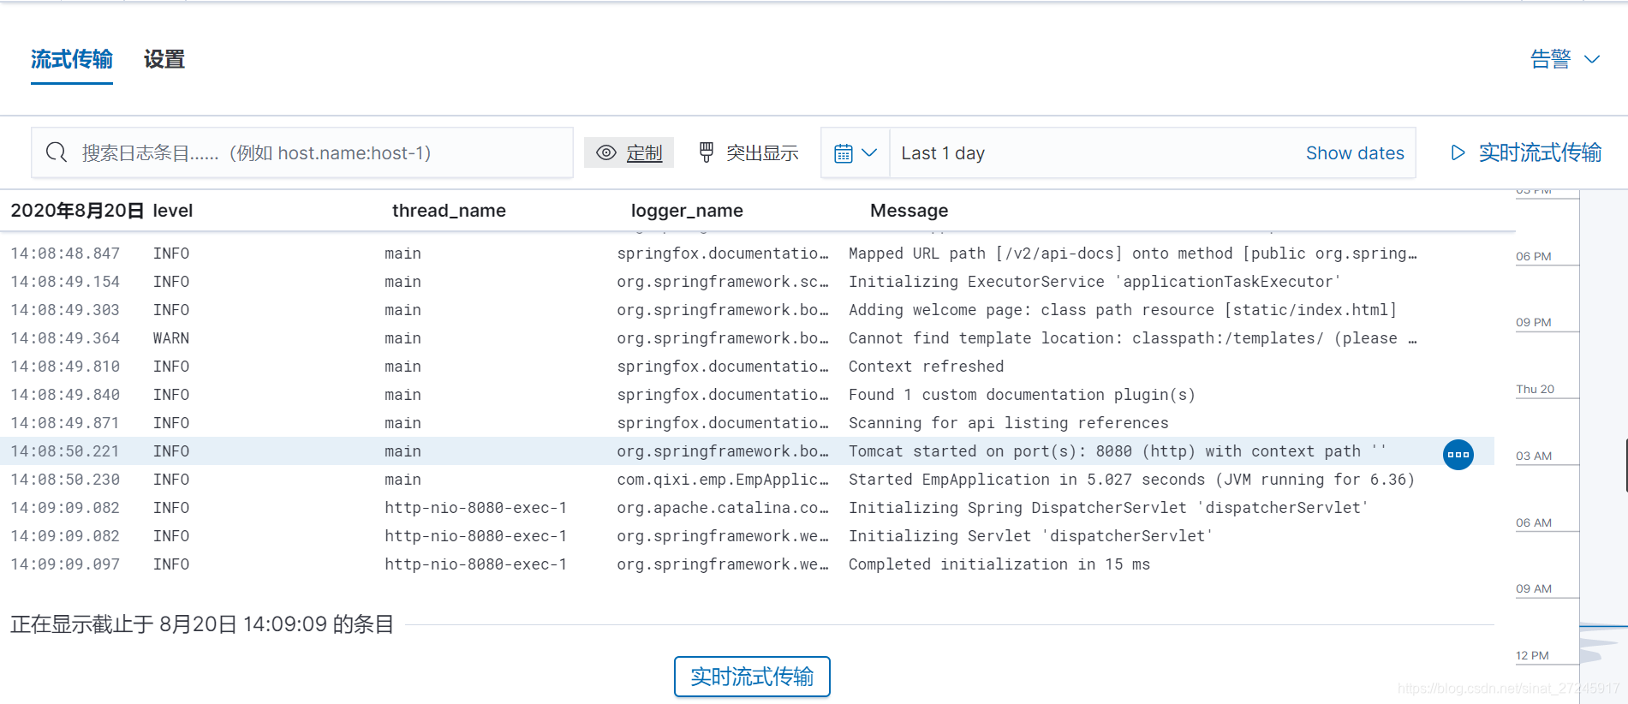
Task: Click the 'Mapped URL path' message
Action: [1132, 254]
